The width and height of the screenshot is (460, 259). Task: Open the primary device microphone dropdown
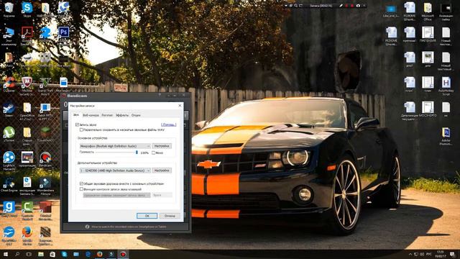(115, 146)
